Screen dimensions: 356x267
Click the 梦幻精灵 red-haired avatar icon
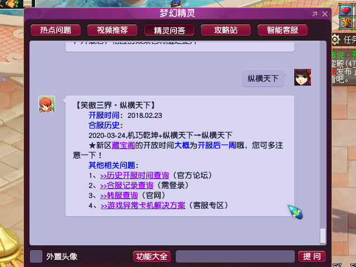click(x=47, y=104)
